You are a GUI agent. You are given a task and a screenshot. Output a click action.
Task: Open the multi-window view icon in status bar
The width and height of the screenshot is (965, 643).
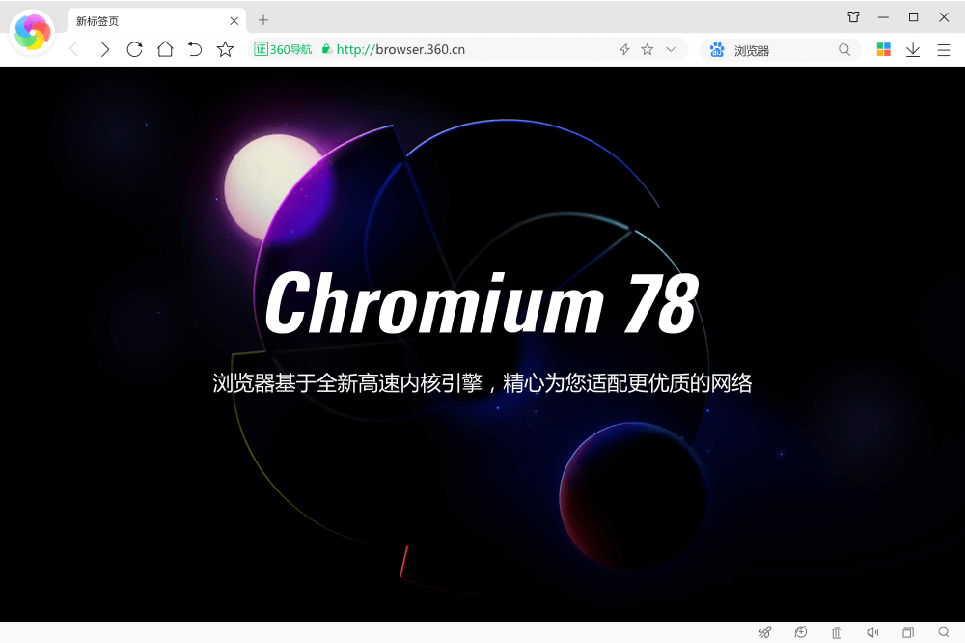(x=908, y=632)
